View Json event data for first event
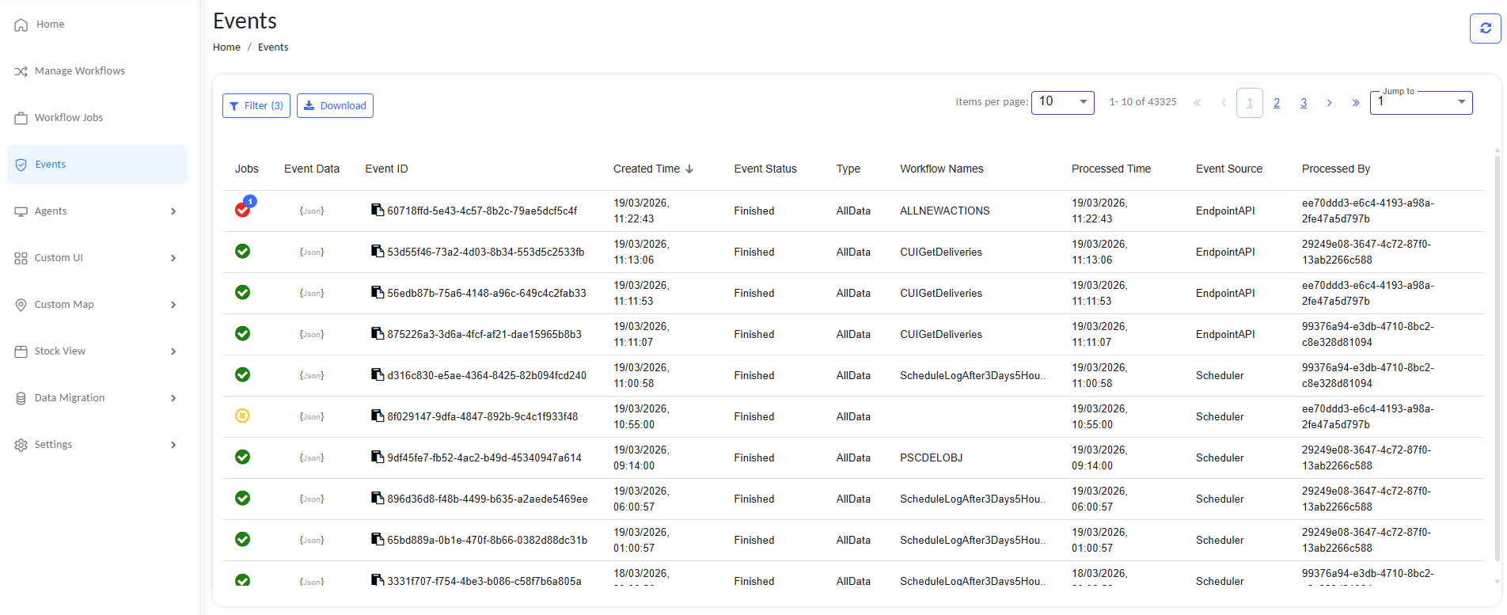The image size is (1507, 615). pos(312,211)
